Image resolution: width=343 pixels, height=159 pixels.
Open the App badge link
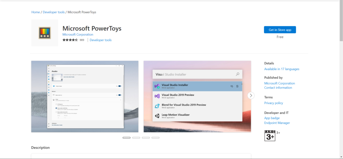[x=272, y=118]
